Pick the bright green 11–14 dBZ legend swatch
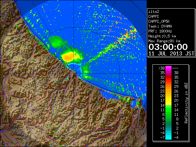 tap(168, 110)
